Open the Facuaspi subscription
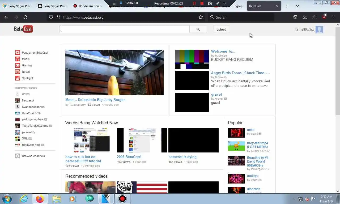The image size is (340, 204). 28,100
